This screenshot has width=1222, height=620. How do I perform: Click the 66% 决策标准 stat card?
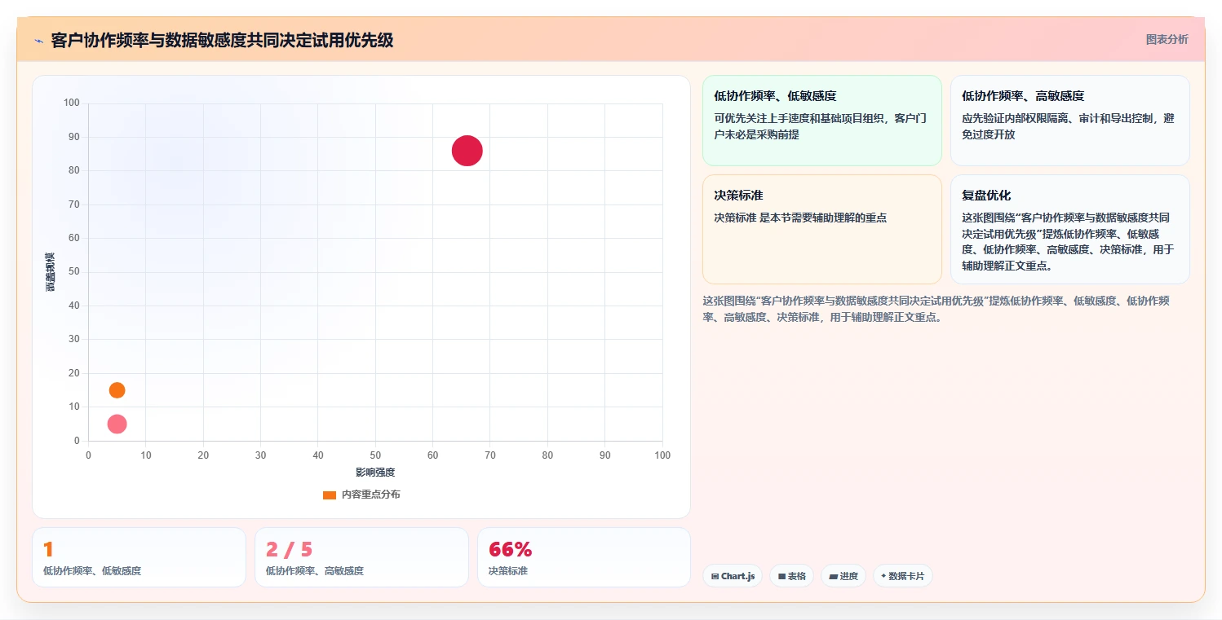pos(584,557)
